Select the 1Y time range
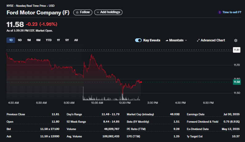The height and width of the screenshot is (142, 245). (58, 40)
